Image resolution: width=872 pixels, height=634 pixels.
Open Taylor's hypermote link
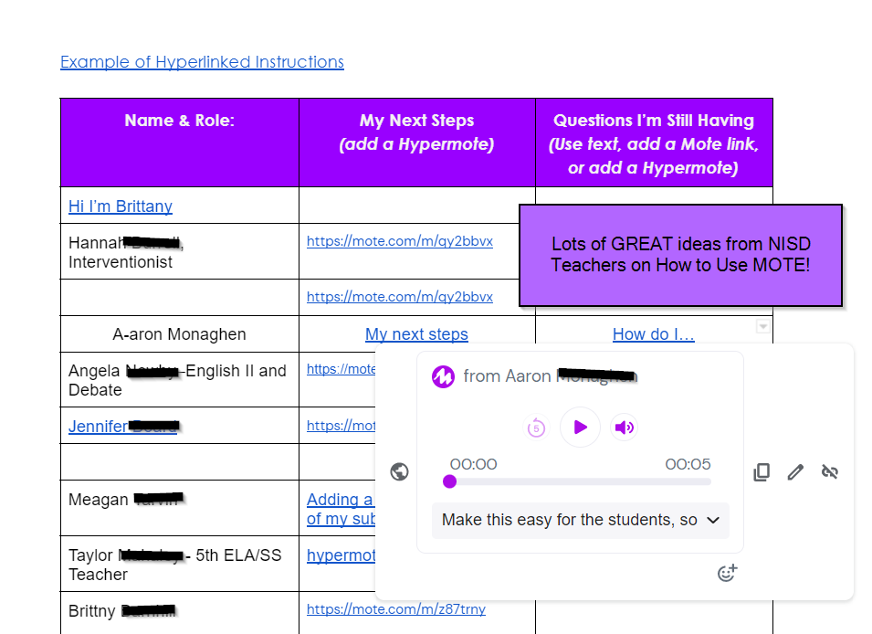coord(341,555)
